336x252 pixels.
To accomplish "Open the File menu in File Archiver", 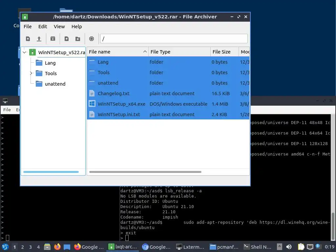I will (x=28, y=27).
